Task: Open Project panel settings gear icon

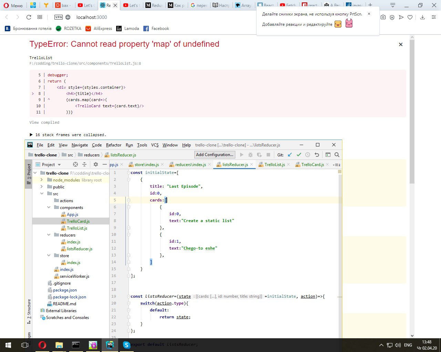Action: tap(96, 164)
